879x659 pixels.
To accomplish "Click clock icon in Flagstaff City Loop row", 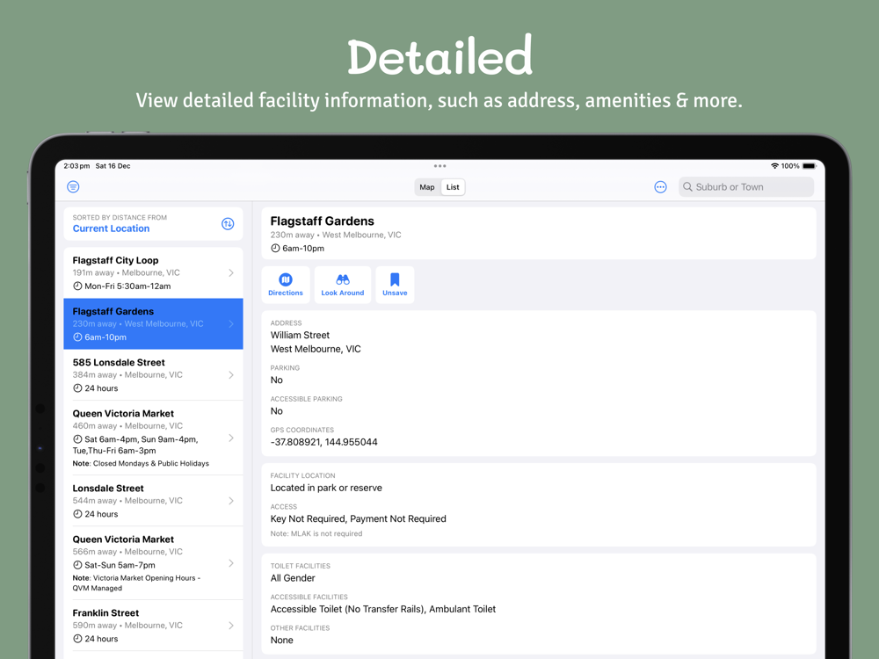I will pyautogui.click(x=77, y=286).
